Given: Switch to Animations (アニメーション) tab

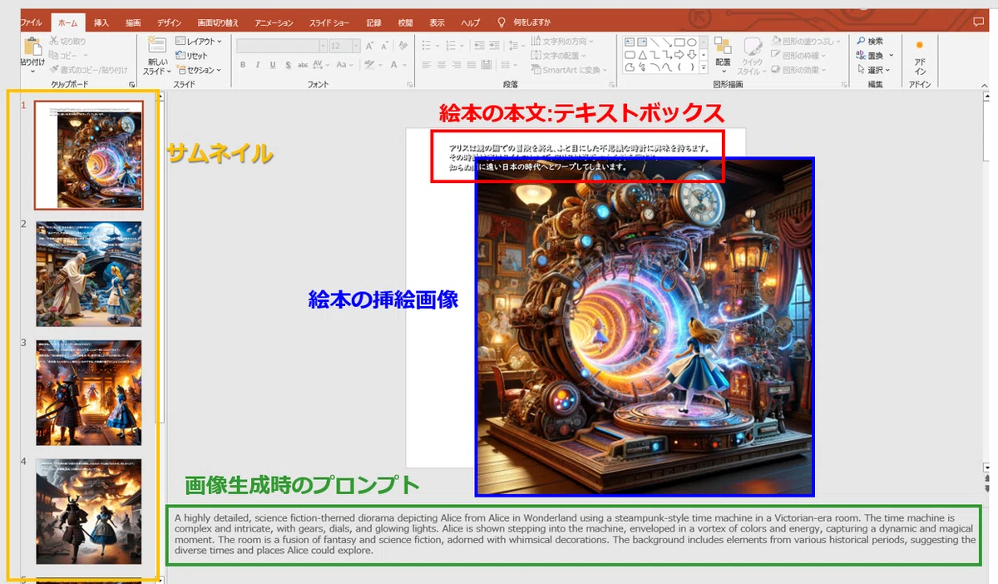Looking at the screenshot, I should pos(275,22).
